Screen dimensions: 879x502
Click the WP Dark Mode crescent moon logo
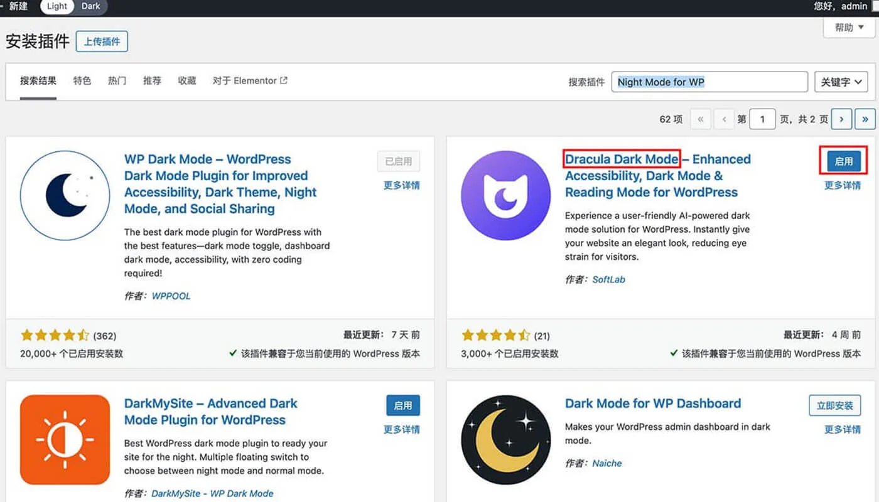coord(65,195)
